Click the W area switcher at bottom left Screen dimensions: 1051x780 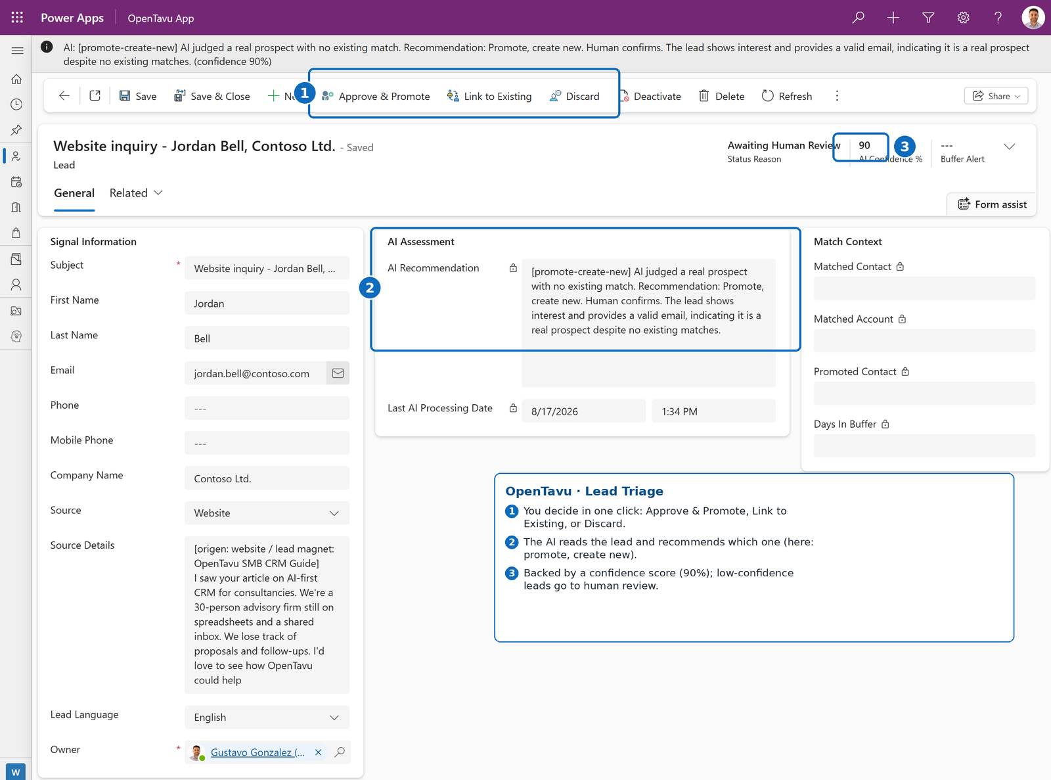tap(16, 772)
